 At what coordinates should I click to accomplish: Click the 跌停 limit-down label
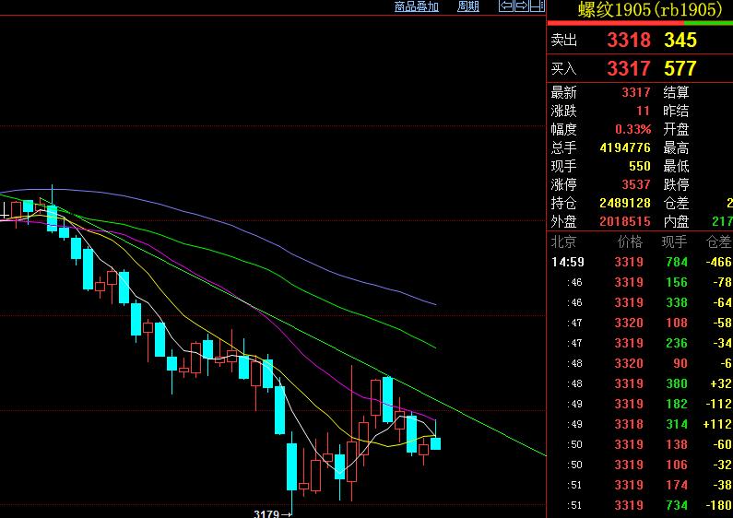tap(676, 184)
